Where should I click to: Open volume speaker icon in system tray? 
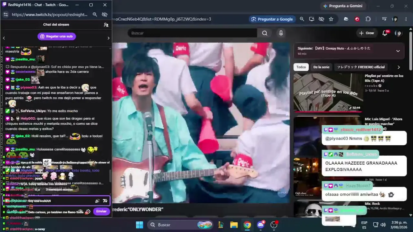coord(383,225)
